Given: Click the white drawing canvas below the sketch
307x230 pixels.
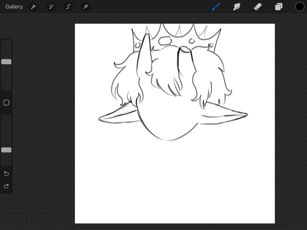Looking at the screenshot, I should 175,182.
